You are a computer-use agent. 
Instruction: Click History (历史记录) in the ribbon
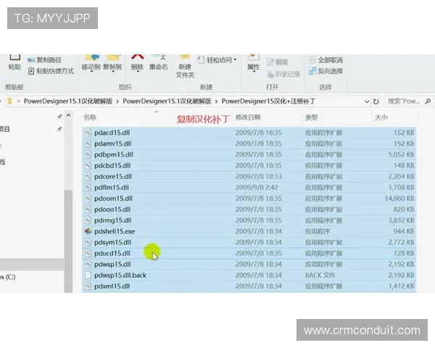(283, 74)
